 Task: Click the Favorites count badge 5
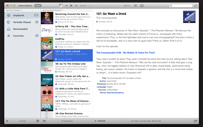[x=37, y=36]
